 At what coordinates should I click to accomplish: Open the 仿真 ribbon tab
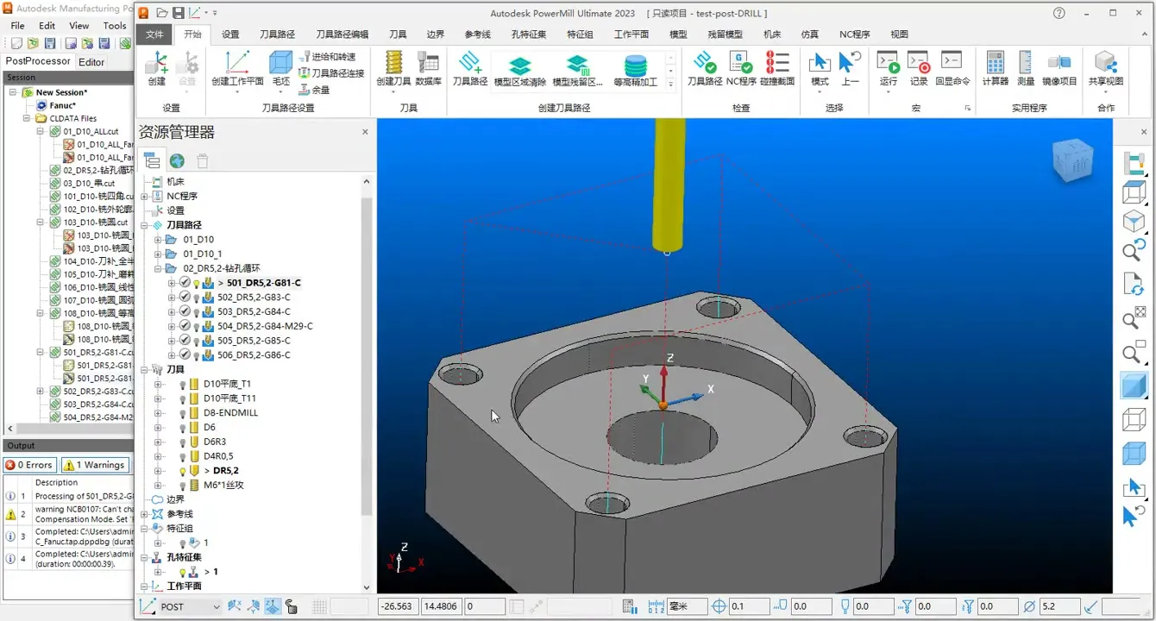809,34
